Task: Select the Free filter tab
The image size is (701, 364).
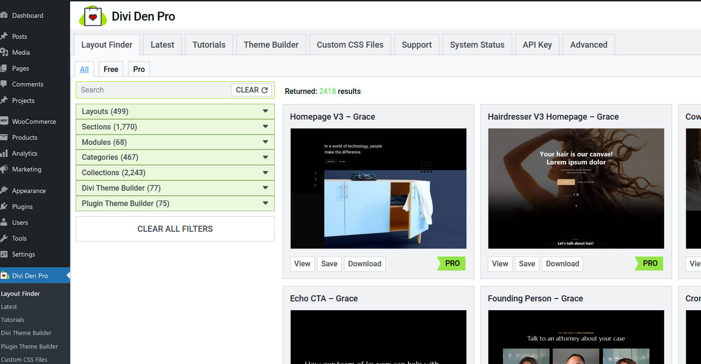Action: (111, 69)
